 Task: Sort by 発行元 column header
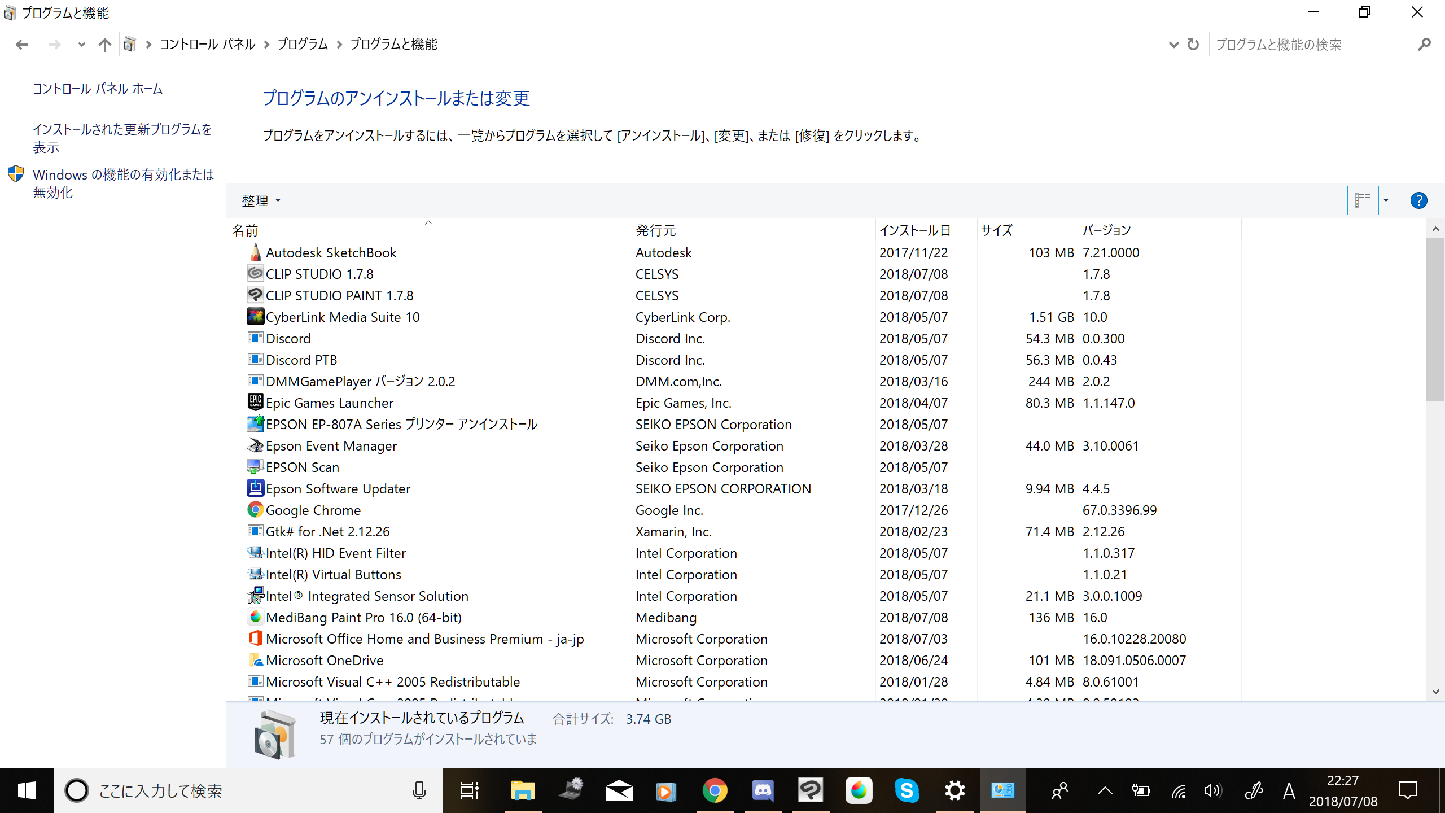click(x=655, y=230)
